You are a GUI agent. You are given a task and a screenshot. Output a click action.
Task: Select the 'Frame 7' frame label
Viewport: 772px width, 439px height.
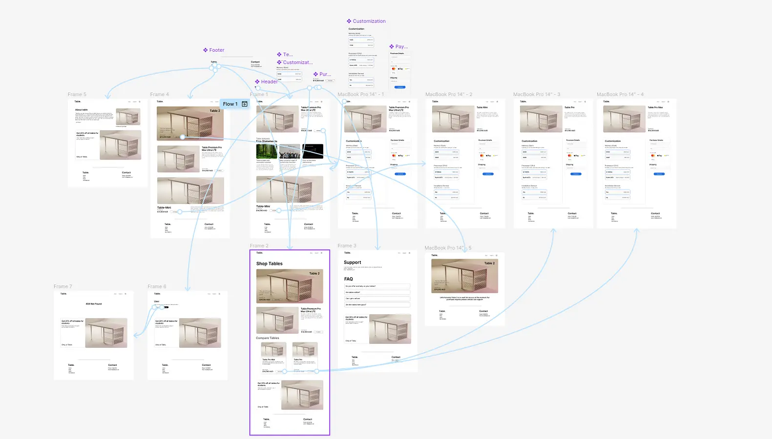point(63,287)
